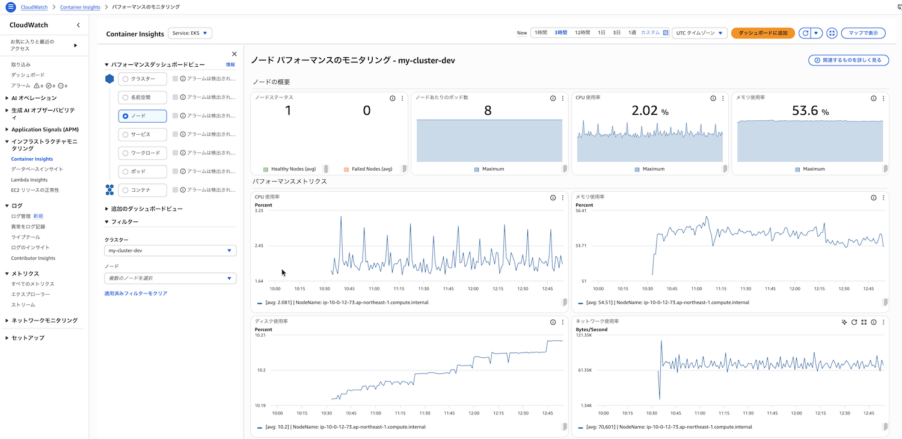Click the refresh dashboard icon
902x439 pixels.
[x=806, y=33]
